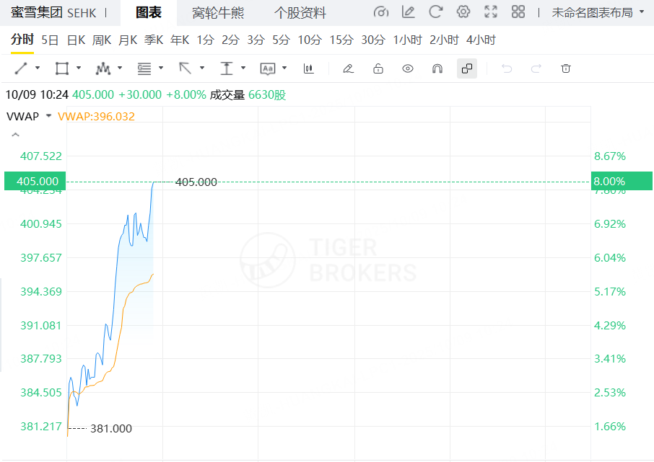Select the 分时 timeframe
The image size is (654, 462).
22,40
